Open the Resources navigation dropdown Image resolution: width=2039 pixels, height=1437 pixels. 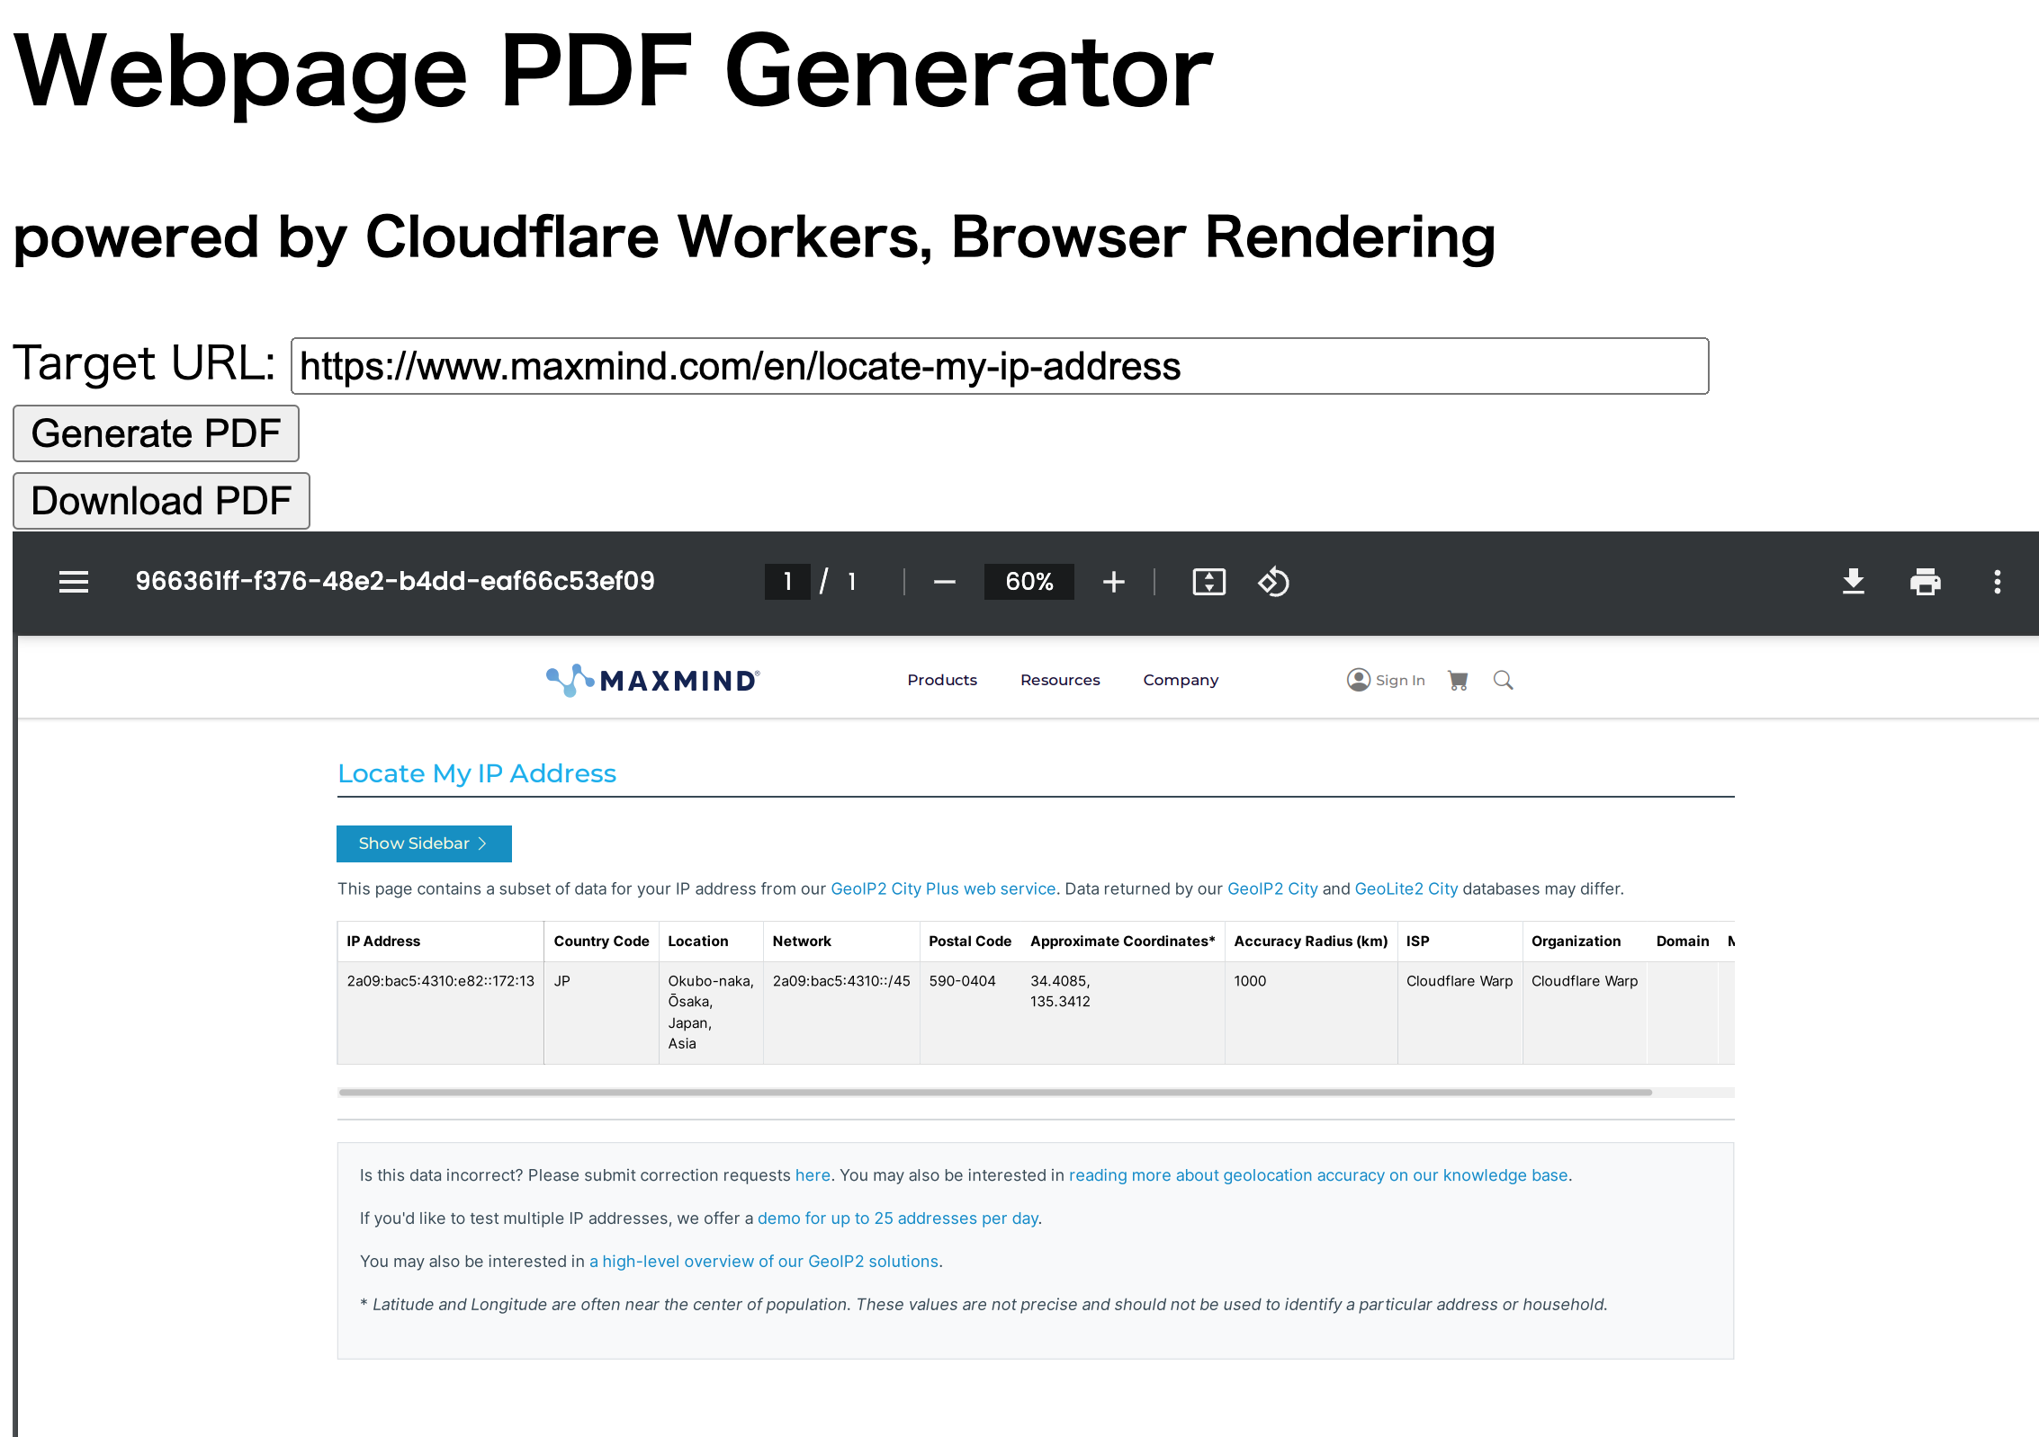[1059, 680]
